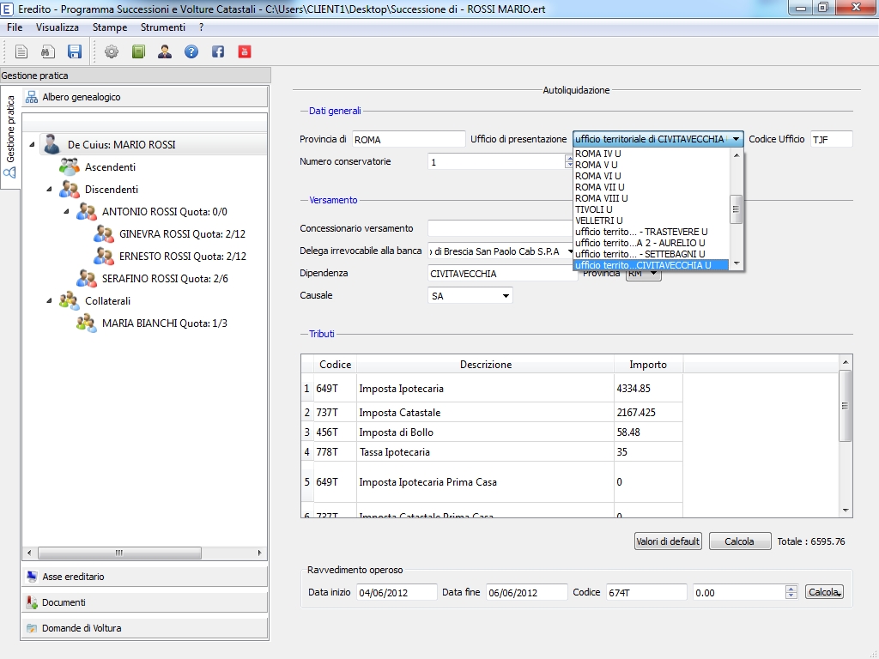The height and width of the screenshot is (659, 879).
Task: Open the Causale SA dropdown
Action: coord(470,296)
